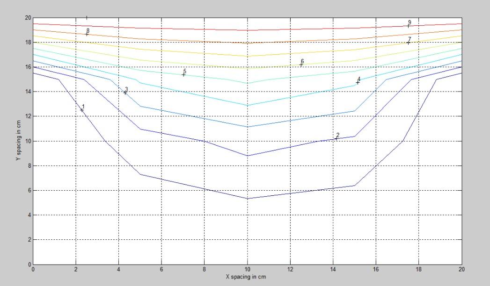Click contour label 3 on the plot
The width and height of the screenshot is (490, 286).
pos(126,89)
